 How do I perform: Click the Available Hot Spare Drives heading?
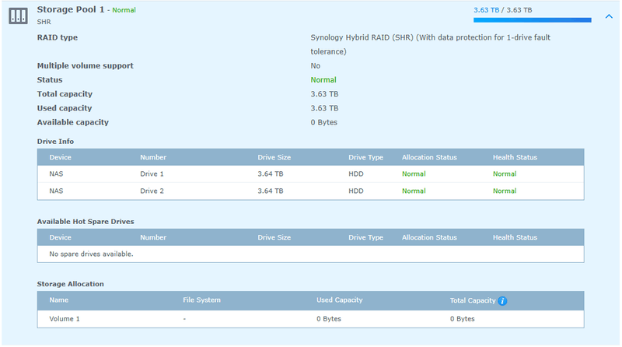tap(86, 222)
